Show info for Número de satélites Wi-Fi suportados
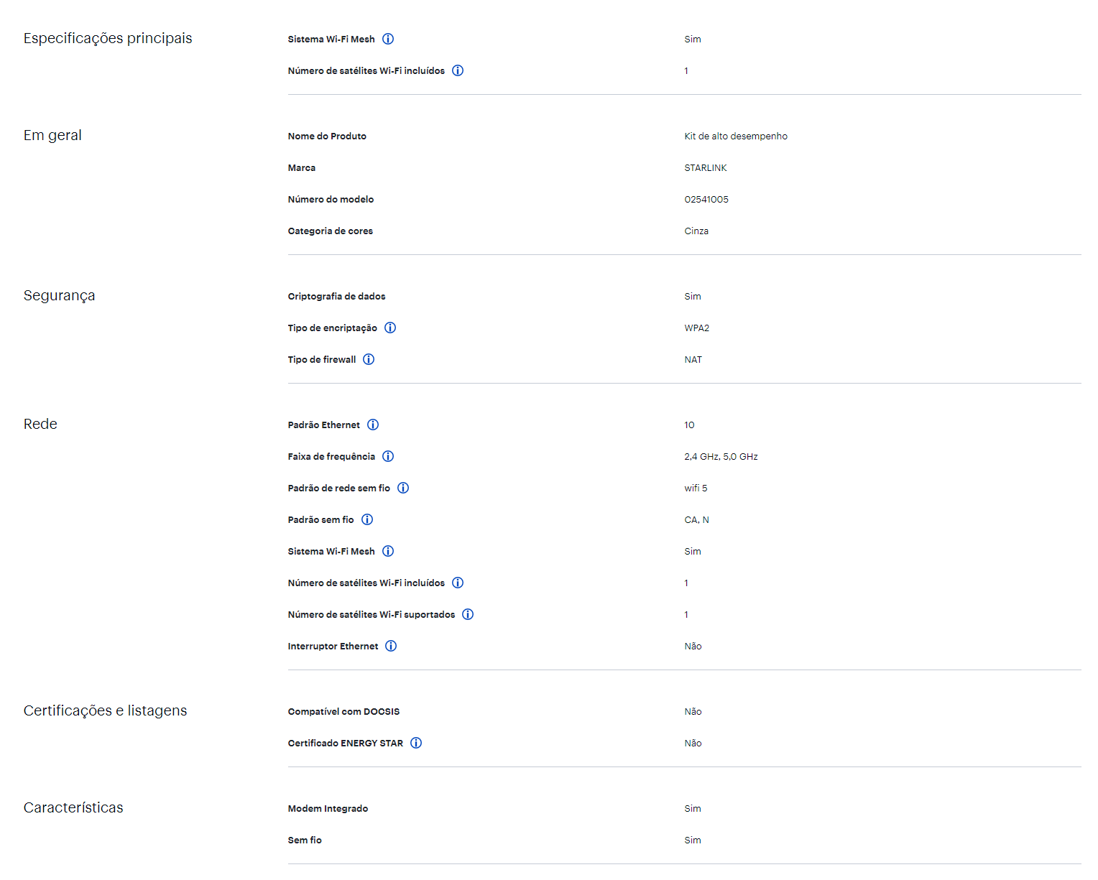This screenshot has width=1098, height=880. 468,614
